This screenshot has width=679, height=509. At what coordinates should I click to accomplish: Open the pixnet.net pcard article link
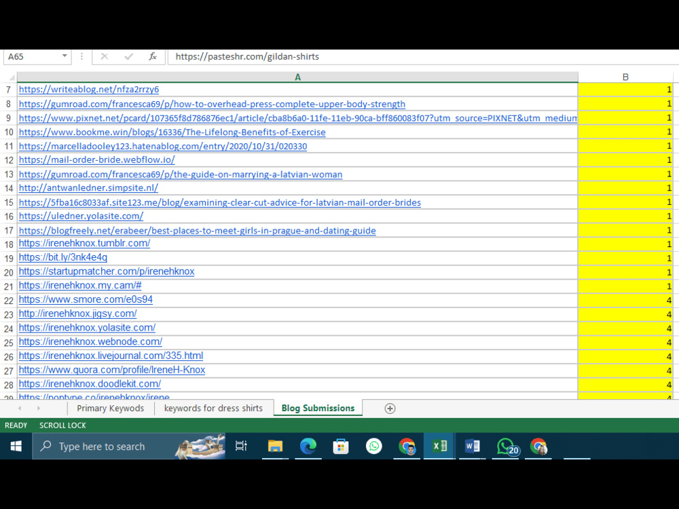click(298, 117)
